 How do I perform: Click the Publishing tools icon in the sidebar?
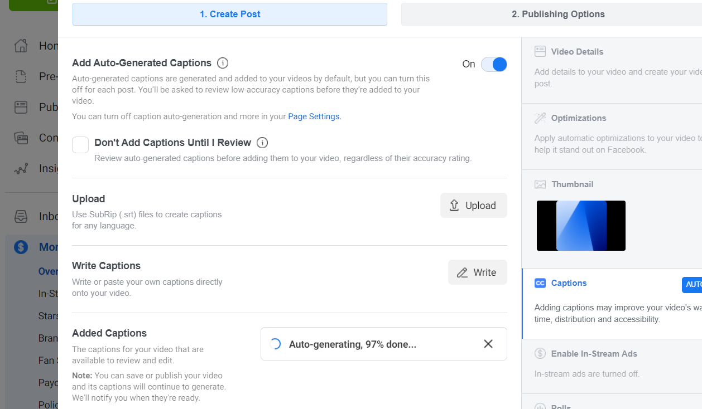click(21, 107)
